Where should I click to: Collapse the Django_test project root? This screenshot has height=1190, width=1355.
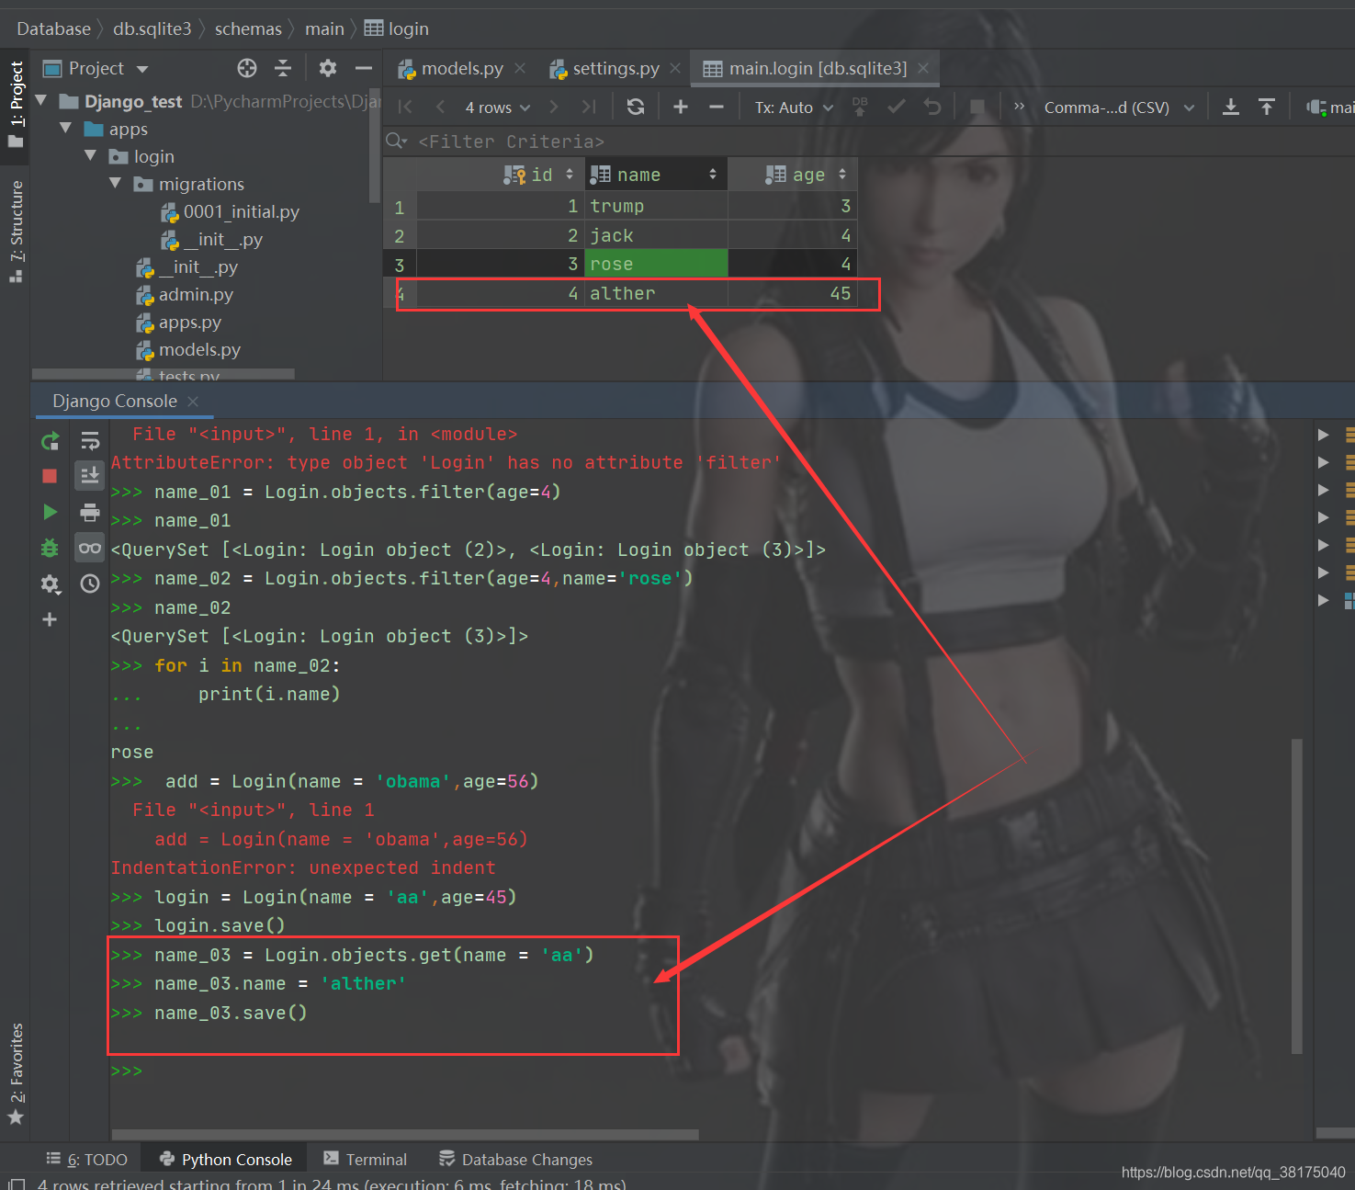click(x=40, y=100)
